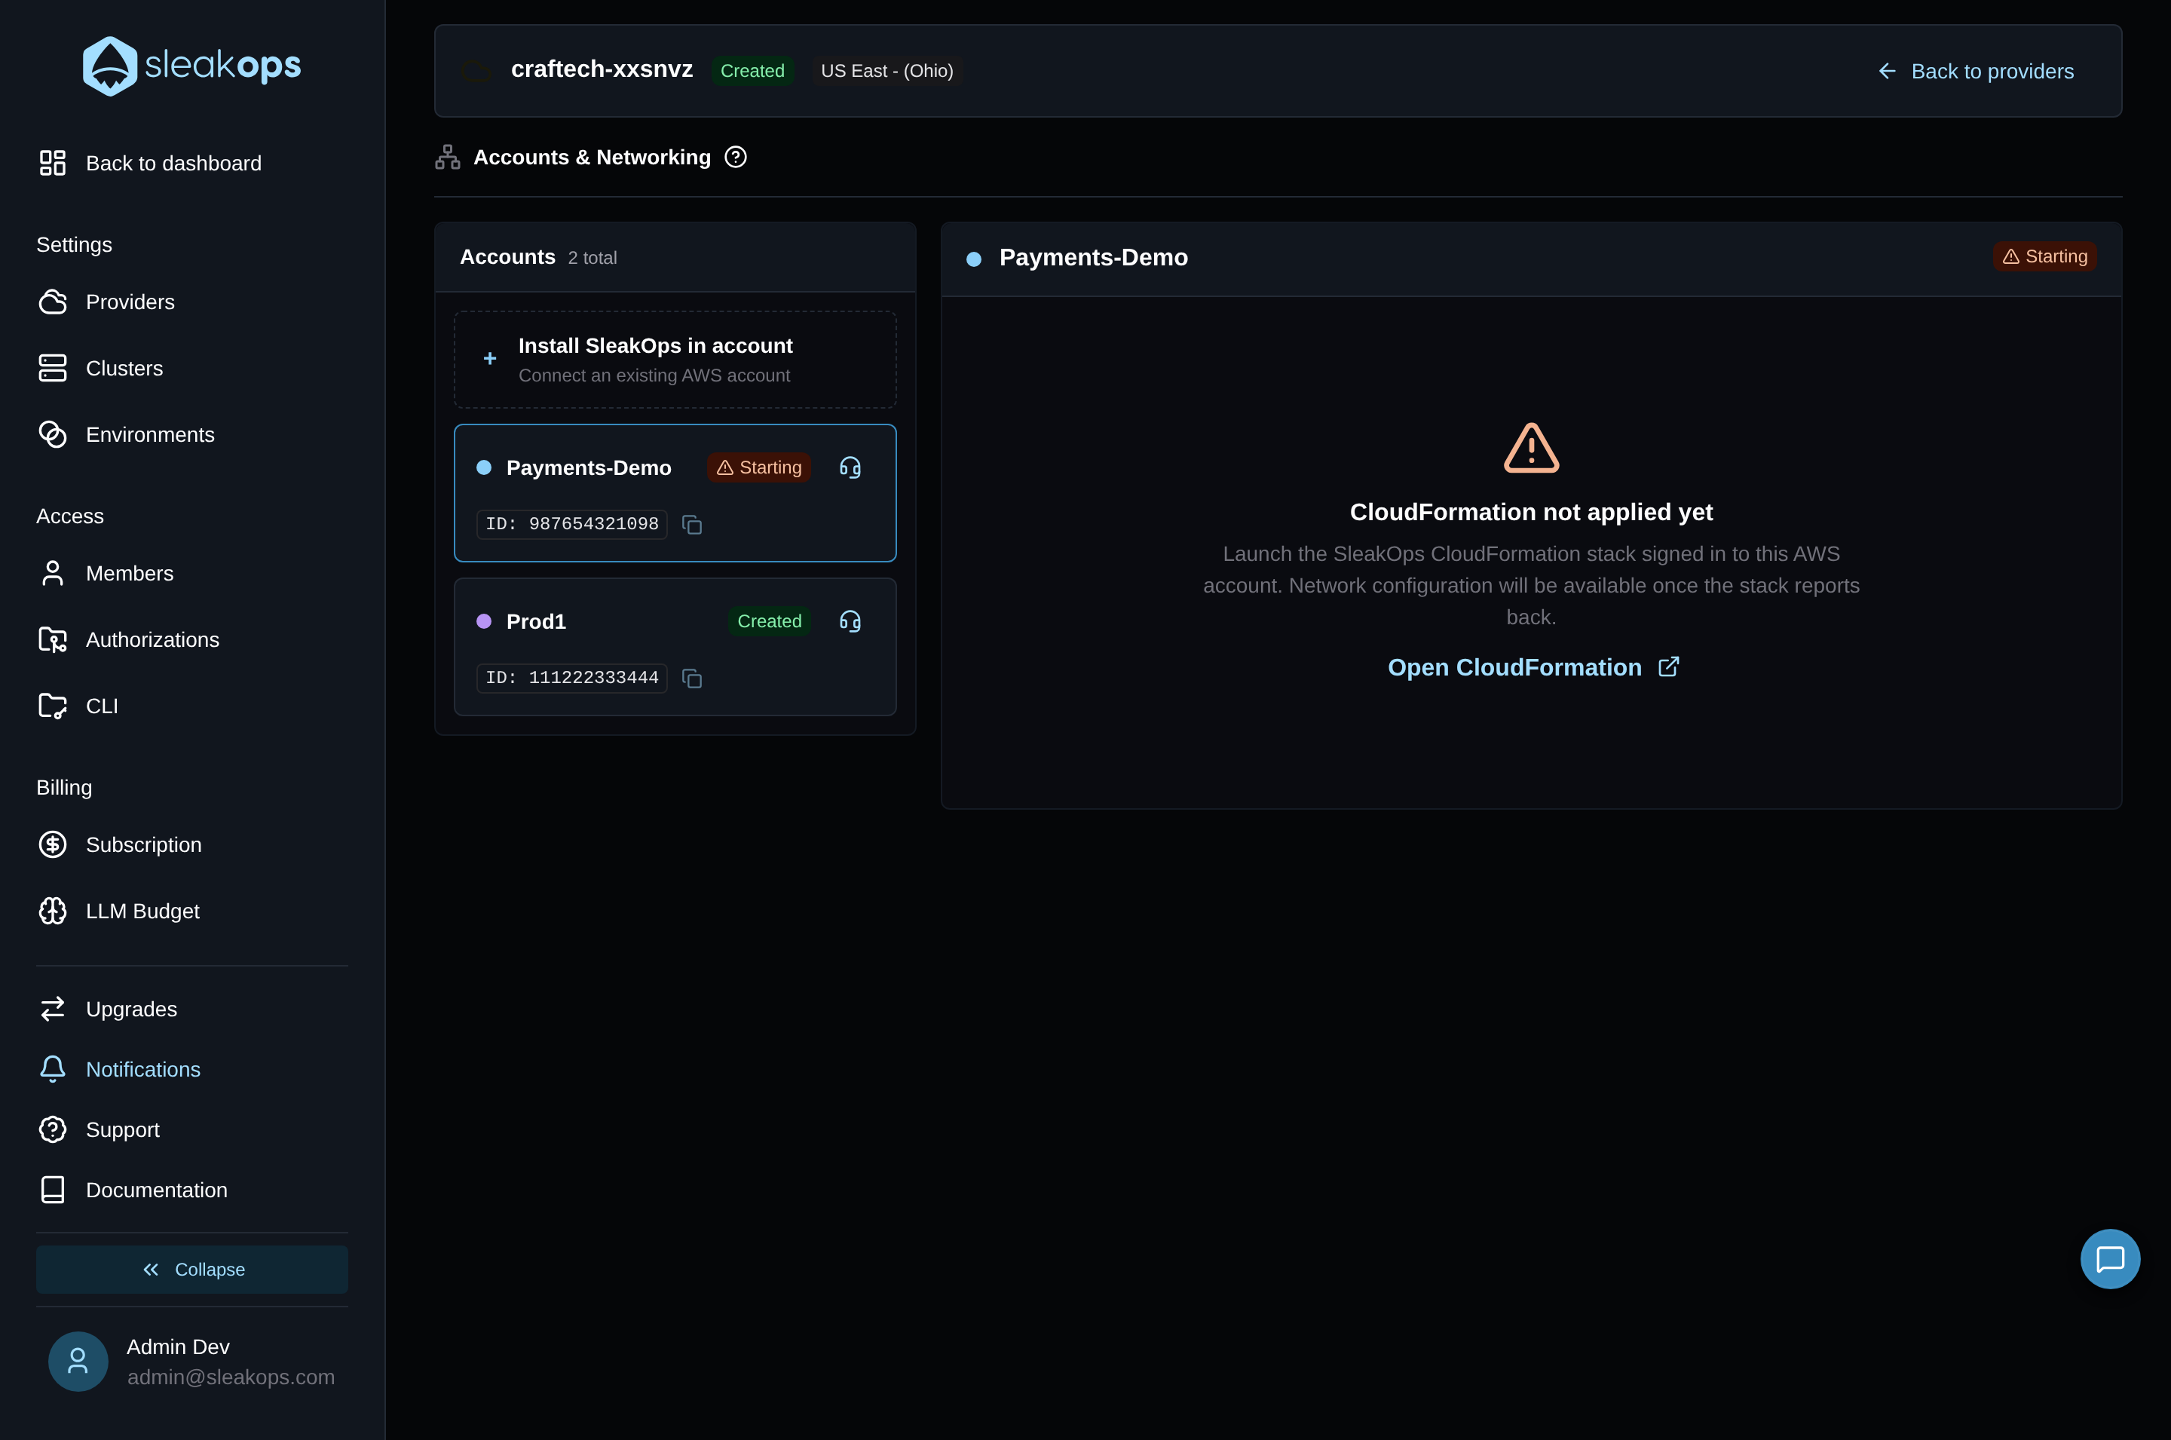The width and height of the screenshot is (2171, 1440).
Task: Click the US East - (Ohio) region tag
Action: 886,71
